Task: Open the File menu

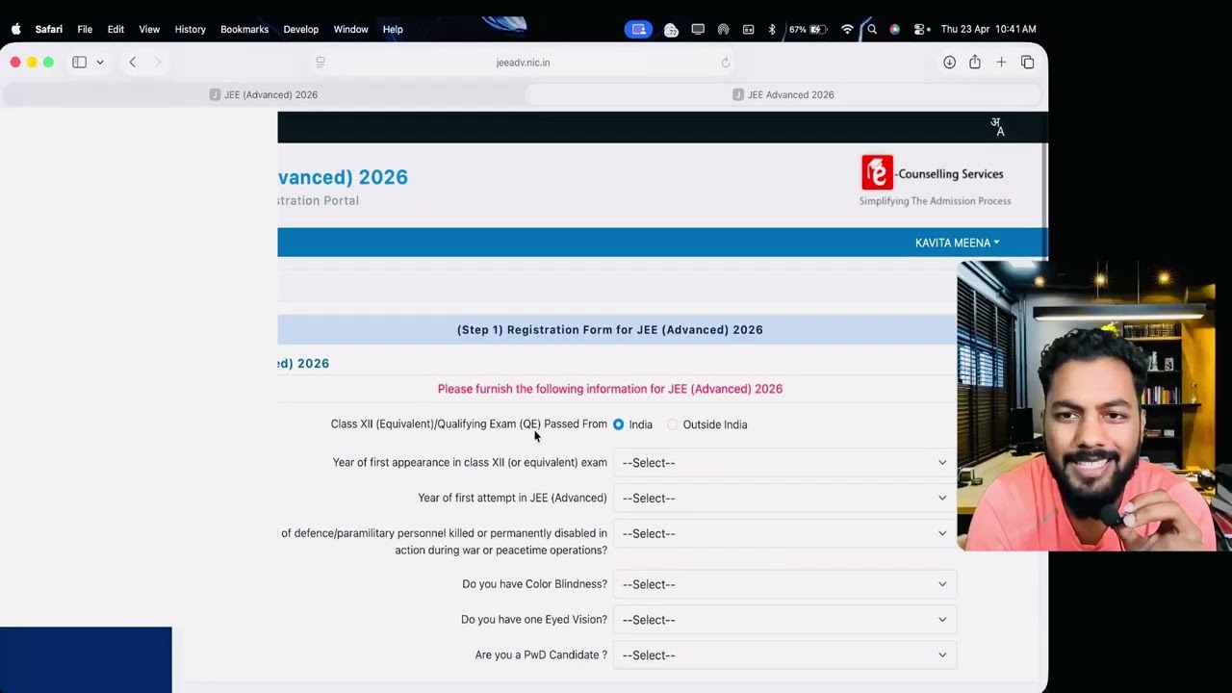Action: pyautogui.click(x=85, y=29)
